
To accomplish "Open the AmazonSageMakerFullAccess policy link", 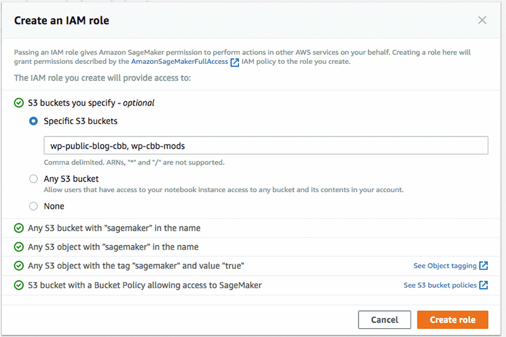I will (180, 62).
